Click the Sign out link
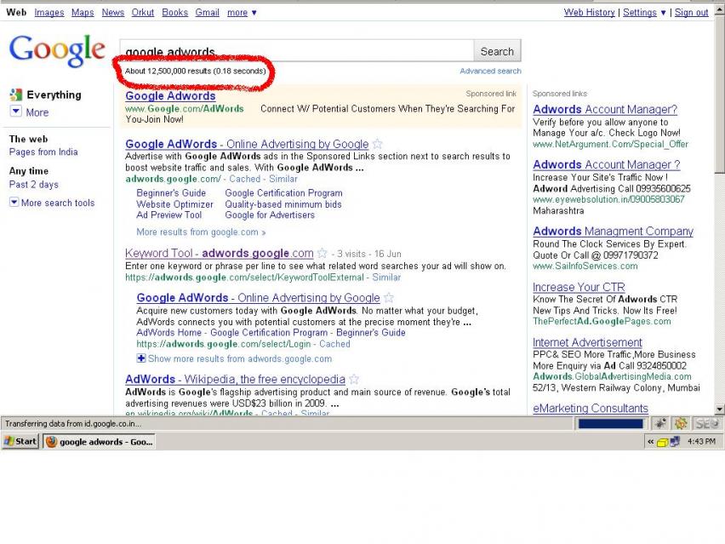 (x=691, y=13)
